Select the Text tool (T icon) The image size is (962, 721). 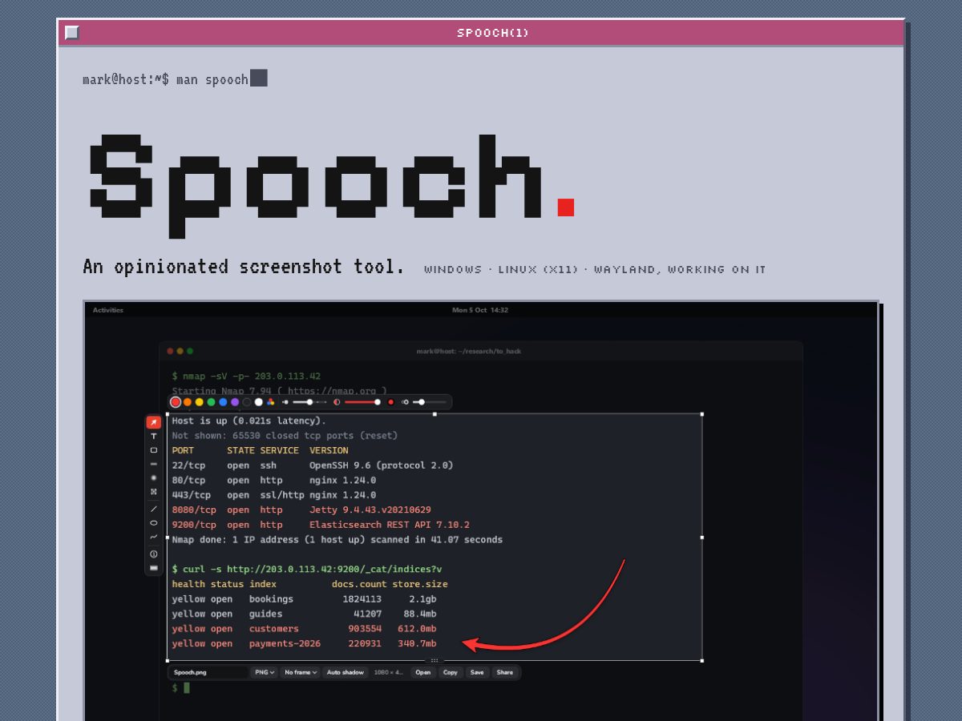tap(154, 436)
